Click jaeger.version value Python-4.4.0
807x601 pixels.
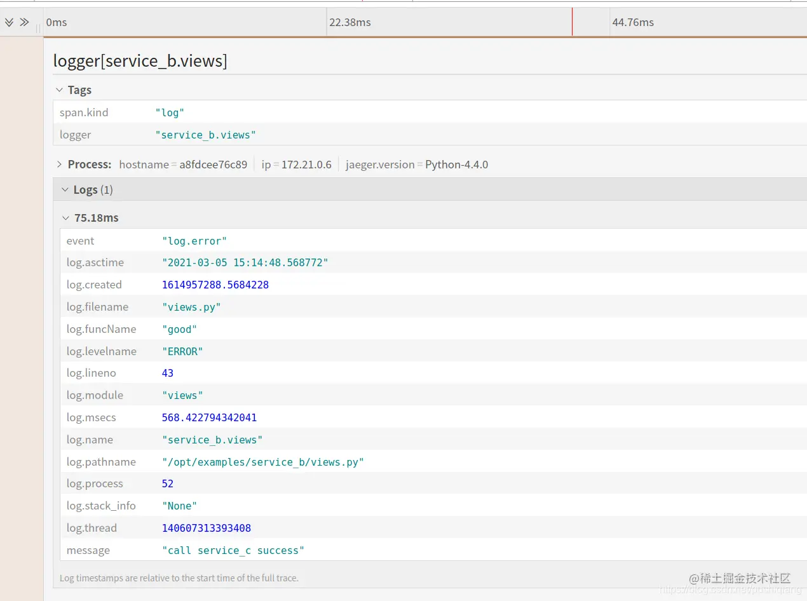[456, 165]
